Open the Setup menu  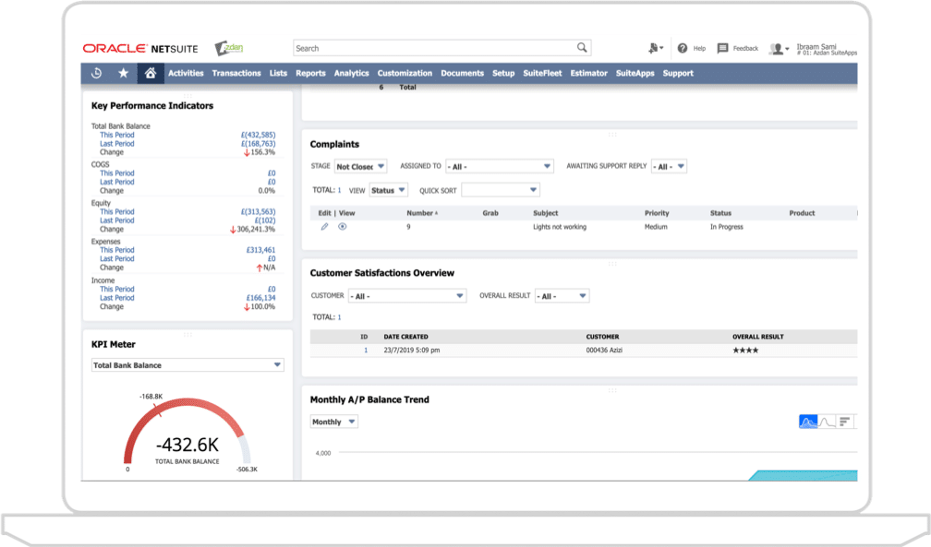(503, 73)
